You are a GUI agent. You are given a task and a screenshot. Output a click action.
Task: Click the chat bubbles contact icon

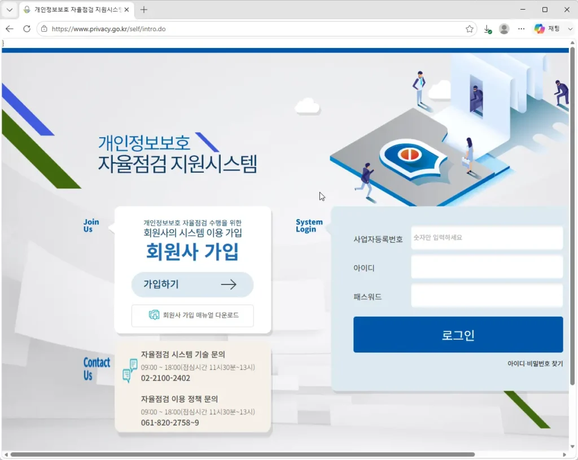click(129, 370)
